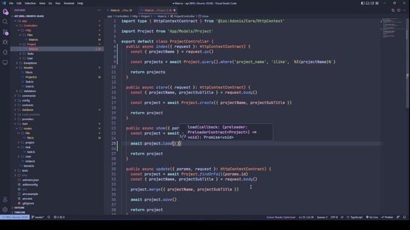Switch to the Main.ts Files tab

pyautogui.click(x=121, y=10)
